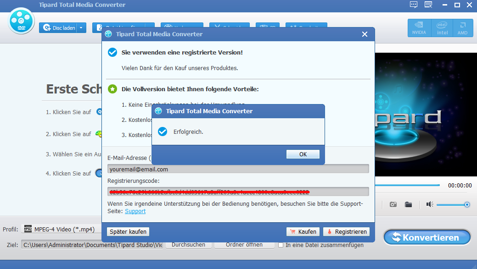Adjust the volume slider
This screenshot has width=477, height=269.
pos(453,205)
